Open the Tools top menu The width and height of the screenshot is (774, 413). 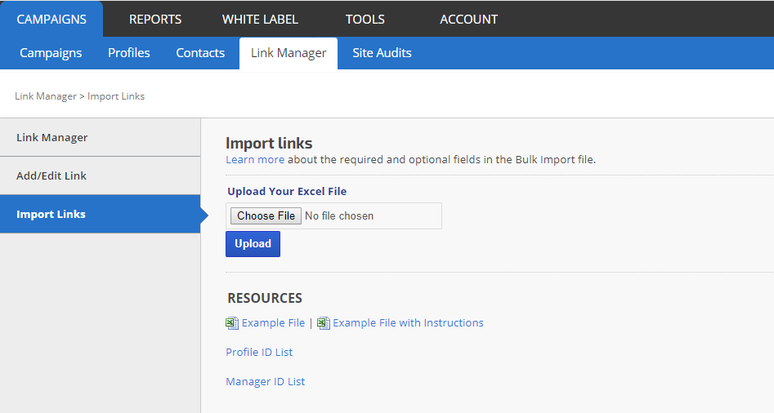[x=365, y=19]
